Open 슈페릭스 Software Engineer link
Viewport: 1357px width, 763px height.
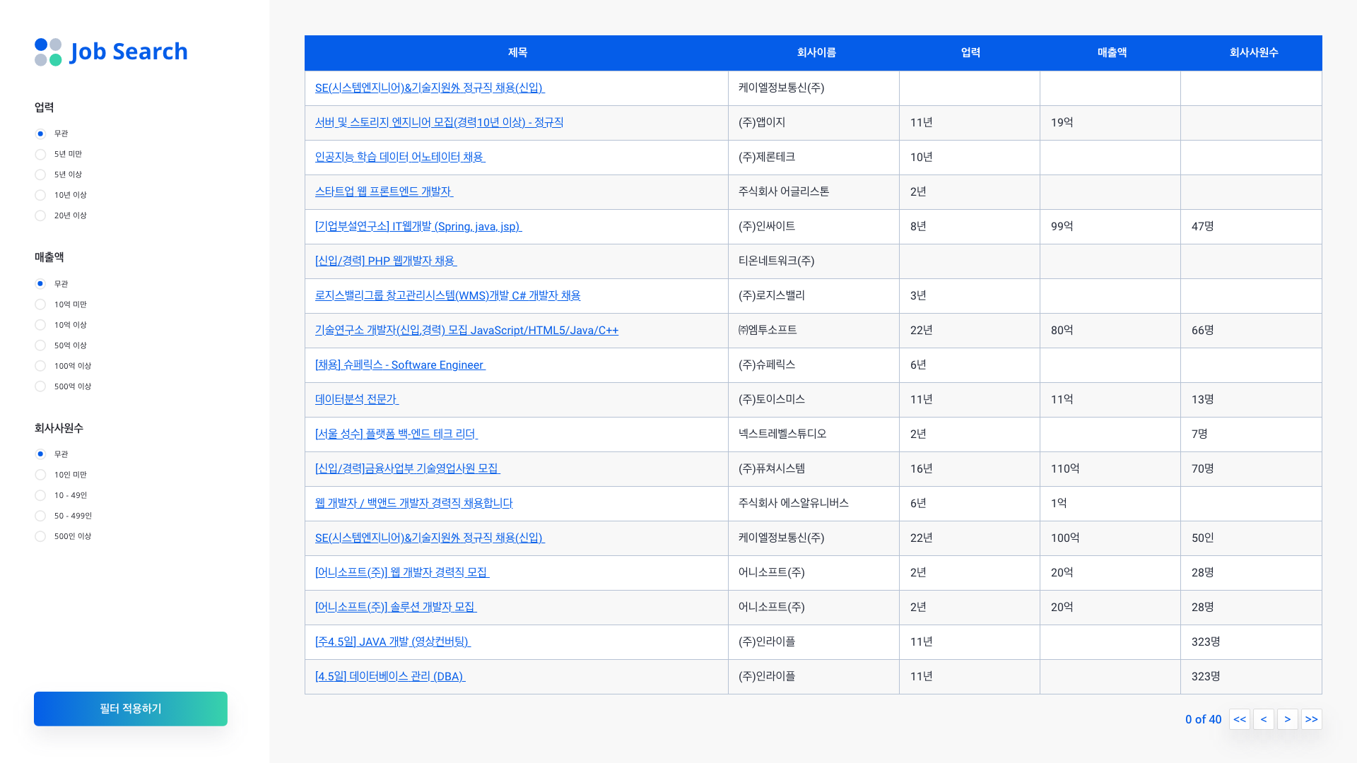click(x=400, y=365)
